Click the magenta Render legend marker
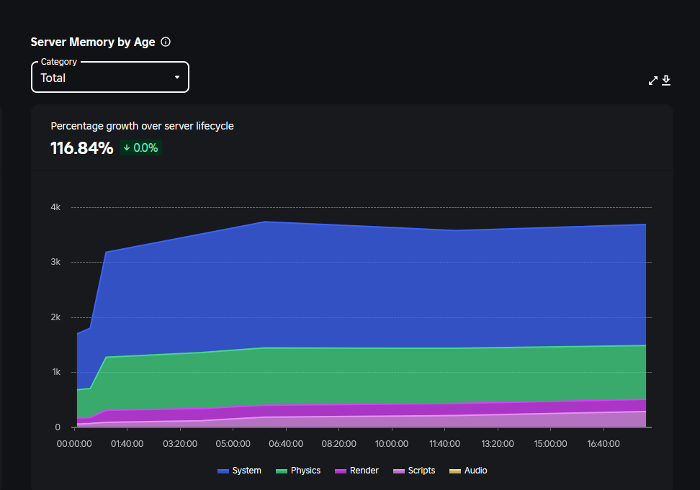This screenshot has height=490, width=700. [340, 470]
